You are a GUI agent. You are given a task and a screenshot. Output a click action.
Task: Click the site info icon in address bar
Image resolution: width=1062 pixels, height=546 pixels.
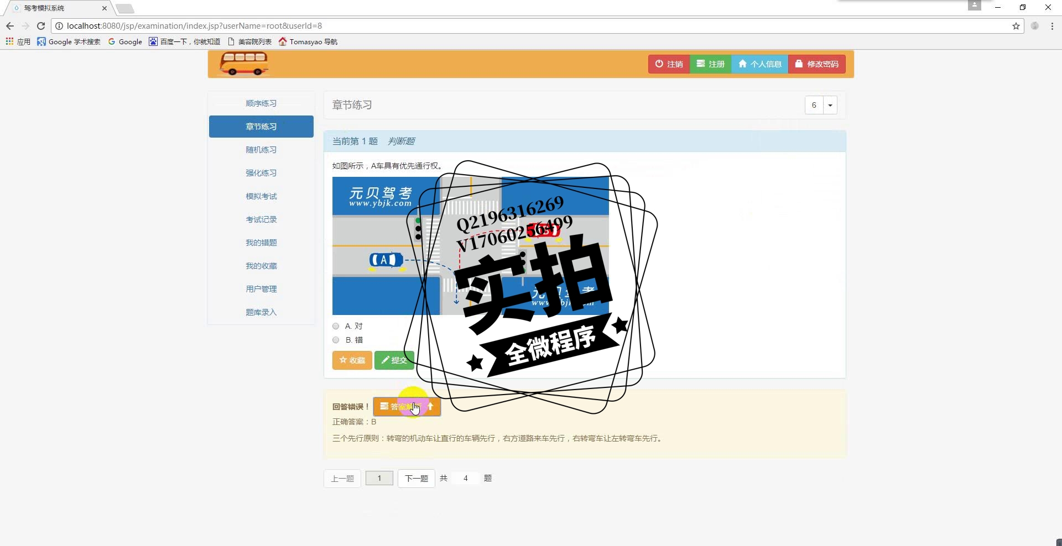(59, 26)
